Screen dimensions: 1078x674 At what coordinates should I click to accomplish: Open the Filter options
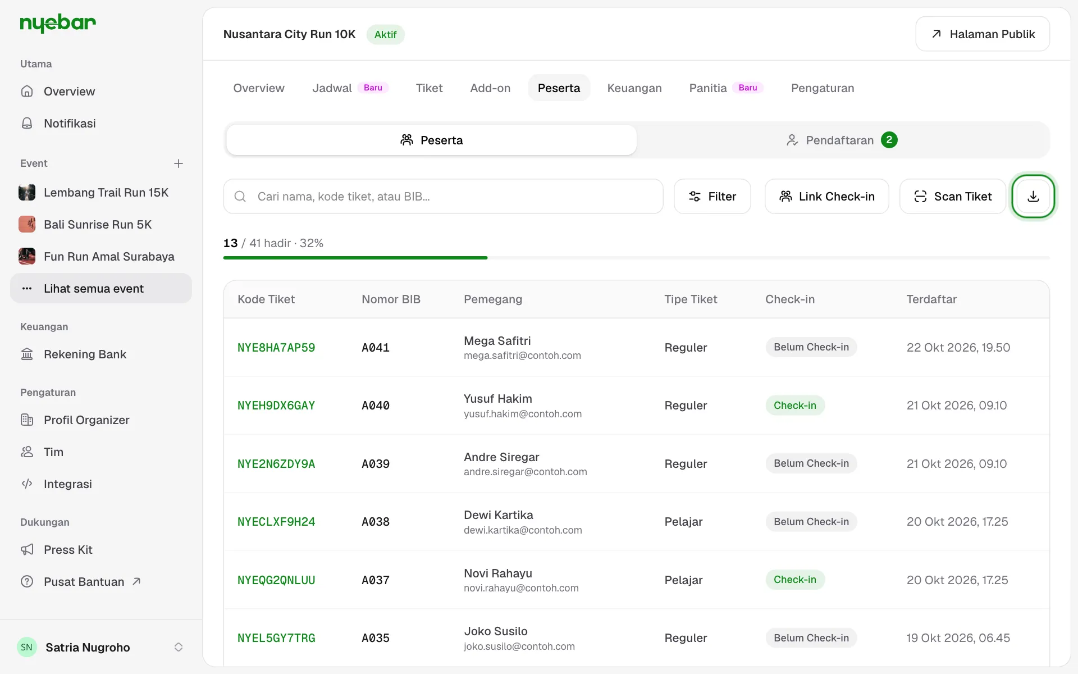[712, 197]
